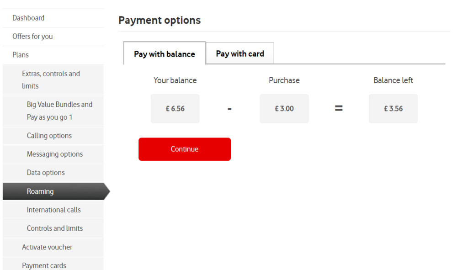
Task: Click the highlighted Roaming item
Action: tap(40, 191)
